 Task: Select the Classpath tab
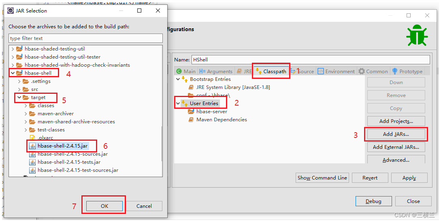click(x=271, y=72)
